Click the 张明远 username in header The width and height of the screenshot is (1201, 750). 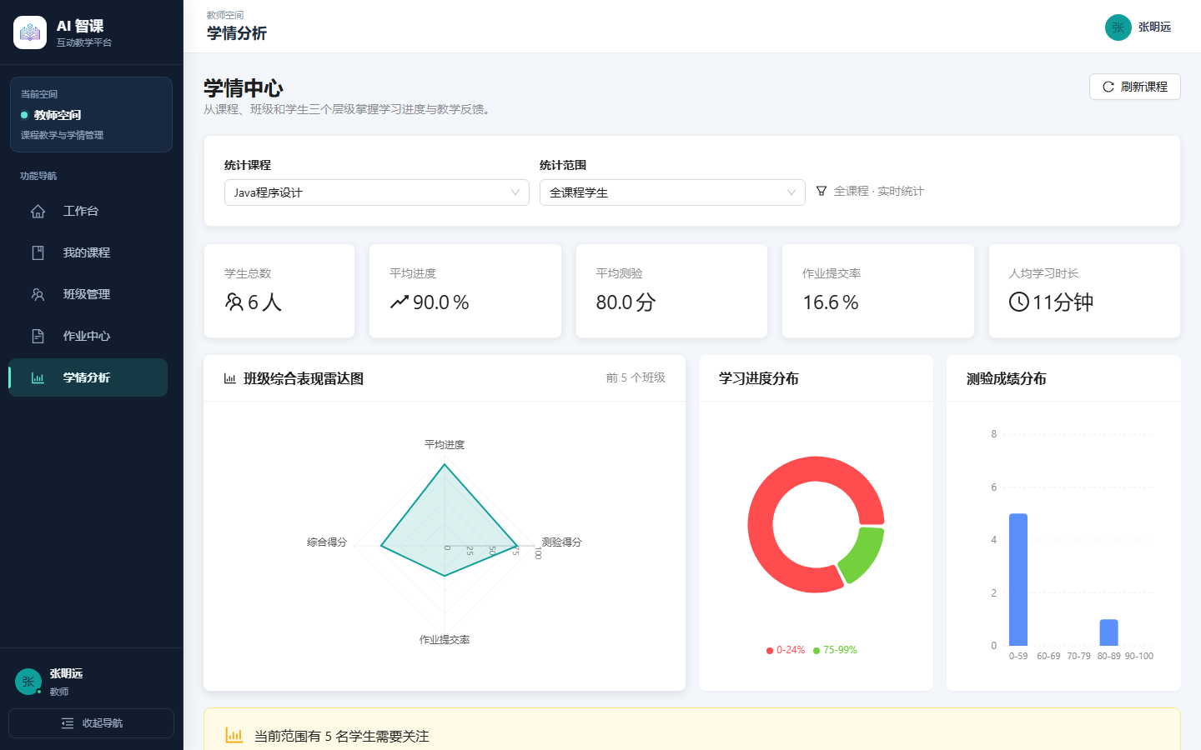tap(1155, 27)
